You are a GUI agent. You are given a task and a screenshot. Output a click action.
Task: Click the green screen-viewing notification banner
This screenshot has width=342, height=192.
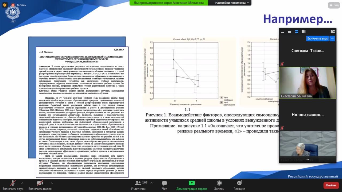click(x=169, y=3)
